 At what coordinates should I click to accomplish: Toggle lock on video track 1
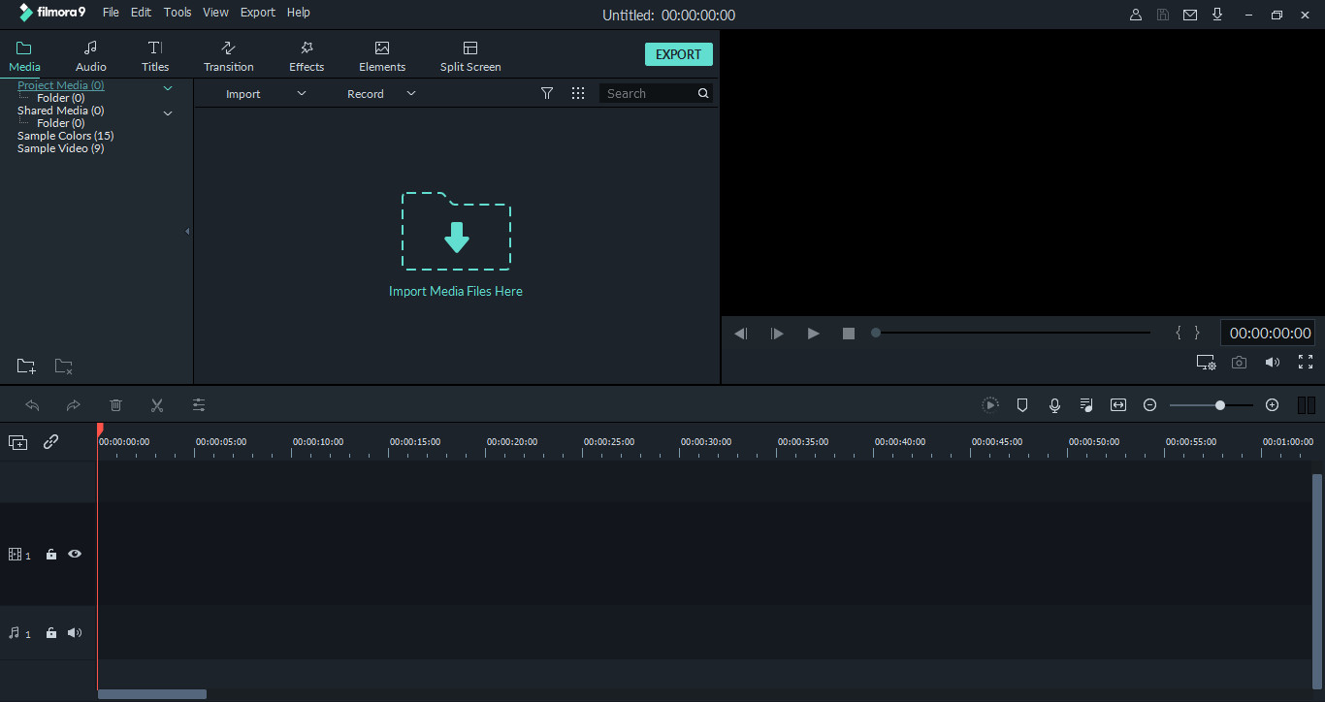51,555
